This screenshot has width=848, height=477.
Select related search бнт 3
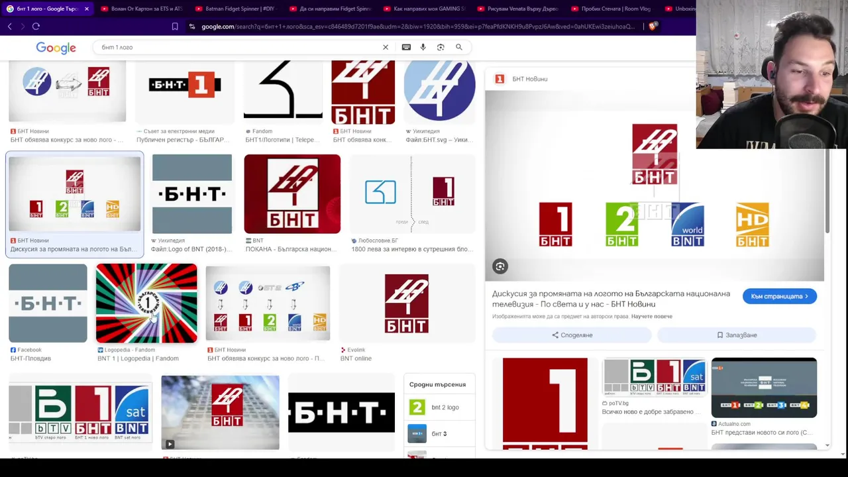coord(439,434)
